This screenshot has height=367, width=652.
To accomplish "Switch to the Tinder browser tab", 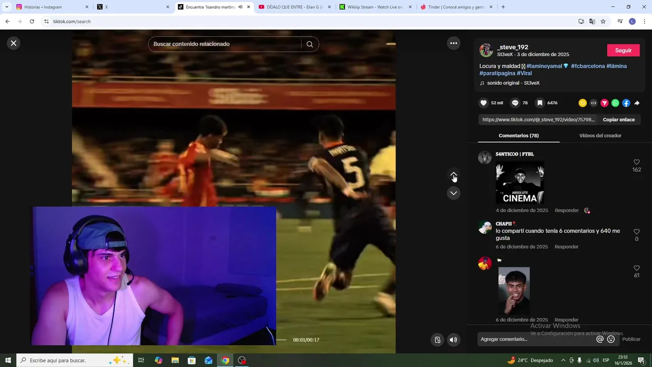I will click(x=457, y=7).
